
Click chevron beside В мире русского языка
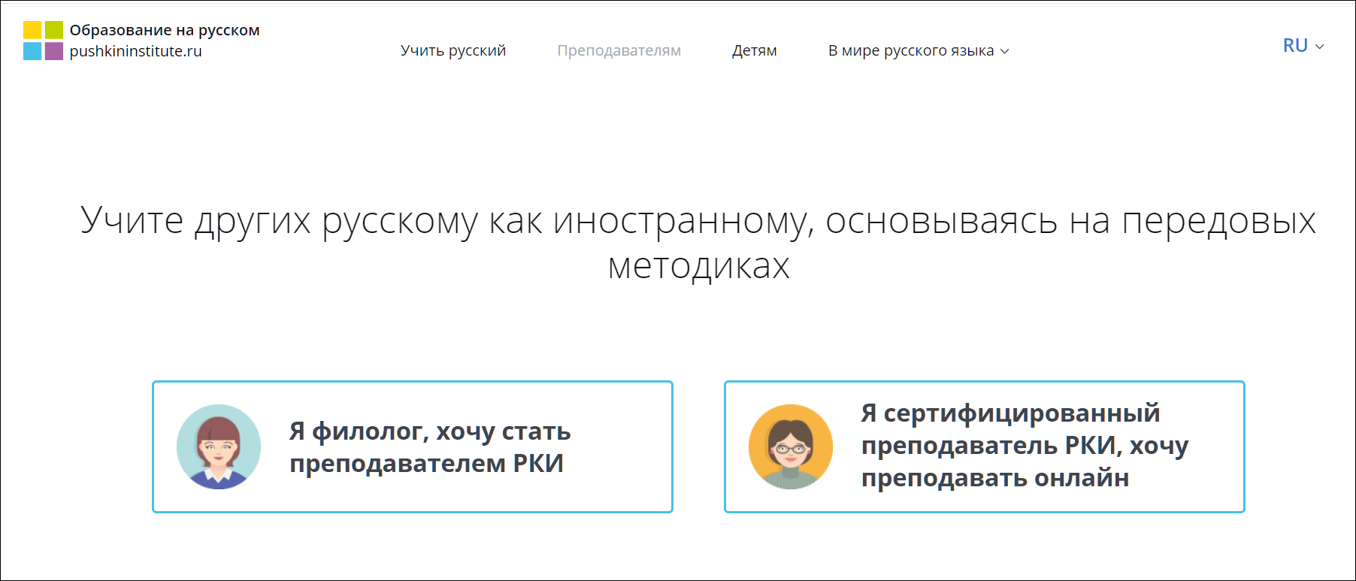[x=1005, y=52]
